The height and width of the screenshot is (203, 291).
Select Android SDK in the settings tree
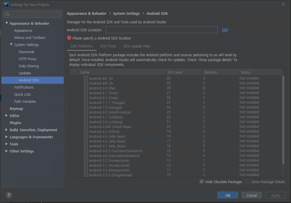point(33,80)
